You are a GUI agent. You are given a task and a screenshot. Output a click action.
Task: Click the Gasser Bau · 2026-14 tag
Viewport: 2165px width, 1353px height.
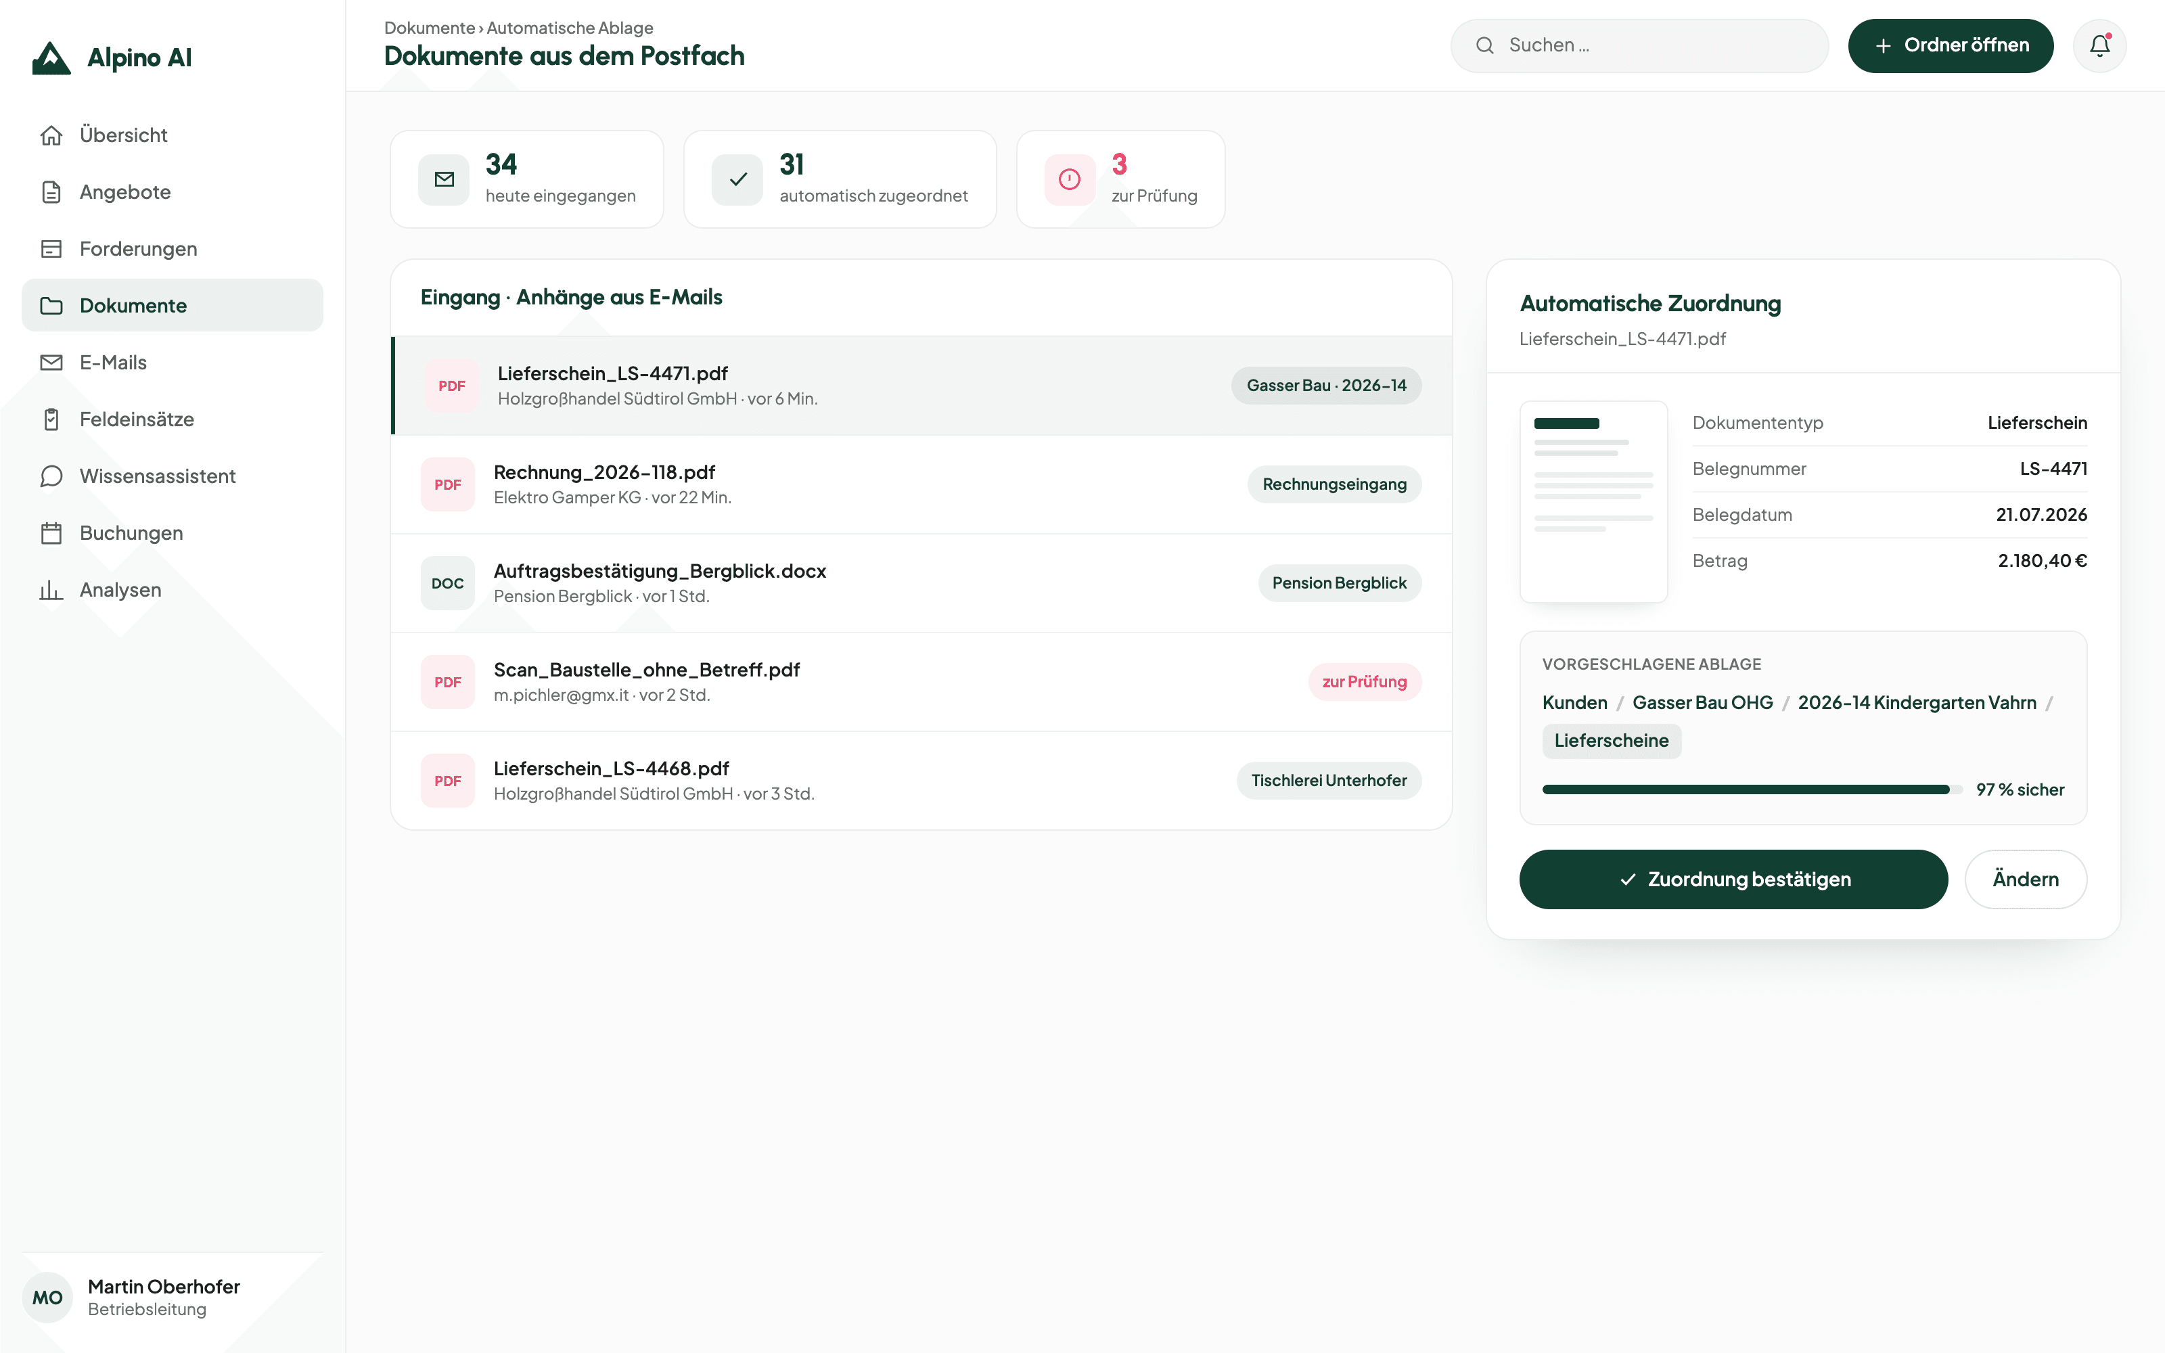[1326, 386]
